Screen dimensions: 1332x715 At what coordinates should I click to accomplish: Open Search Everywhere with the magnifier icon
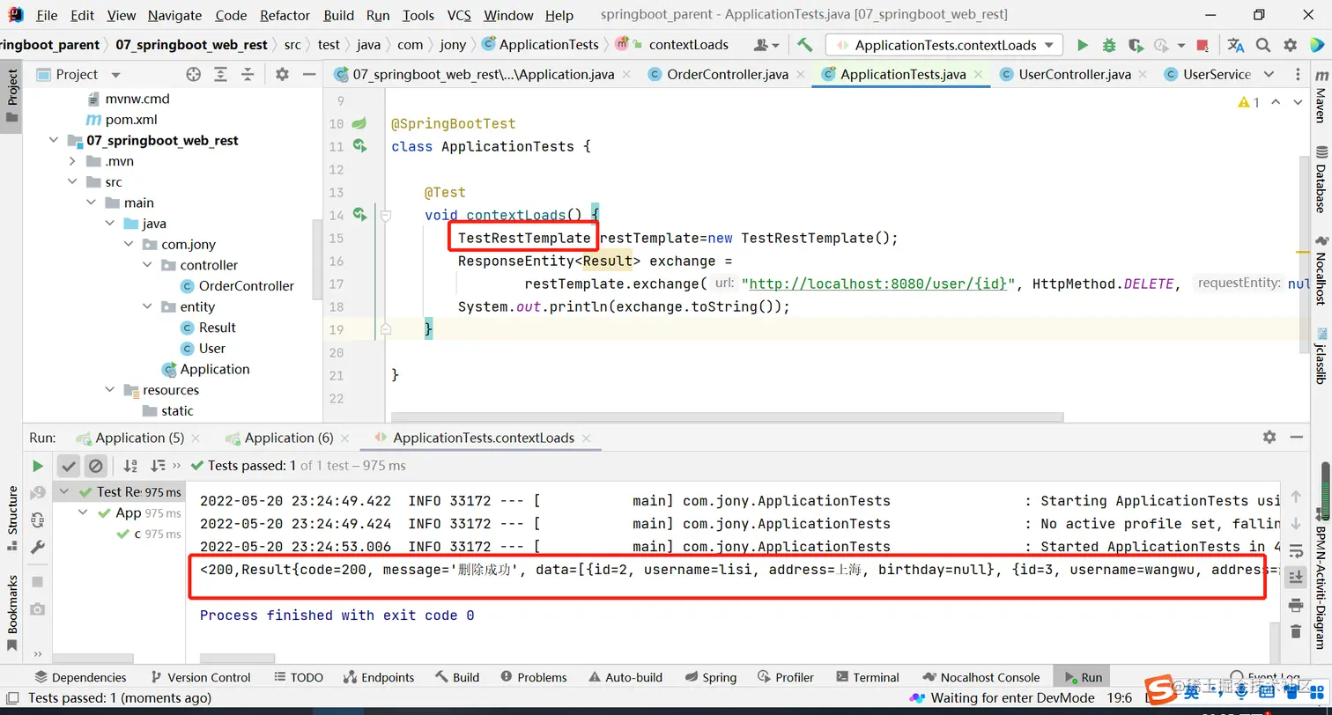(1263, 45)
